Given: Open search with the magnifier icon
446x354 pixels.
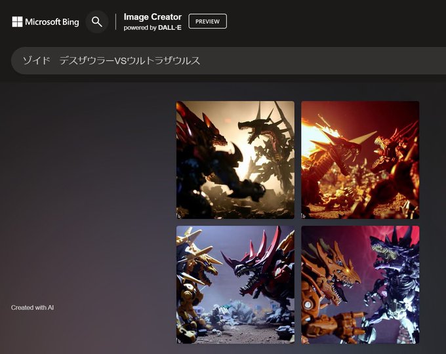Looking at the screenshot, I should (97, 22).
